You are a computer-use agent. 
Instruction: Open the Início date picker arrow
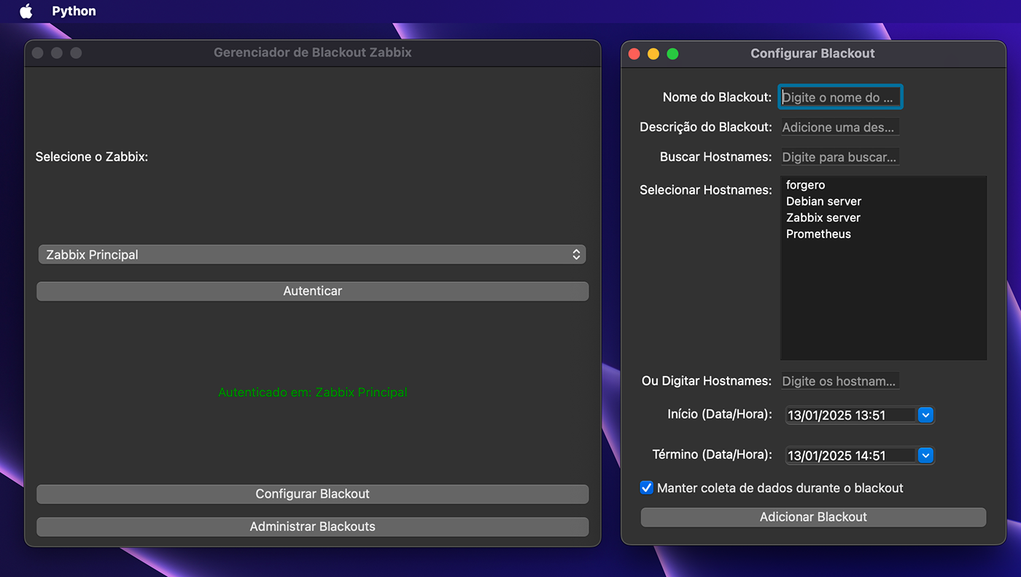coord(925,415)
